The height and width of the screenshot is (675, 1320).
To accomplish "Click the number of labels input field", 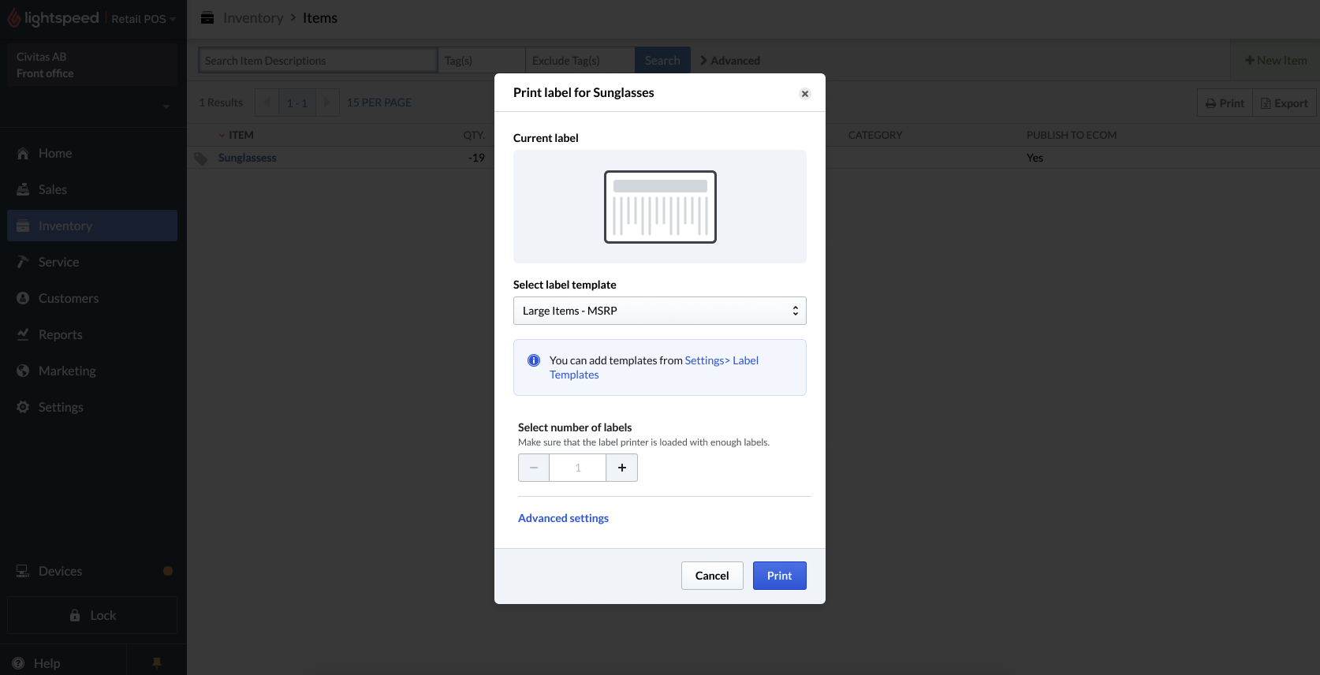I will pyautogui.click(x=578, y=468).
